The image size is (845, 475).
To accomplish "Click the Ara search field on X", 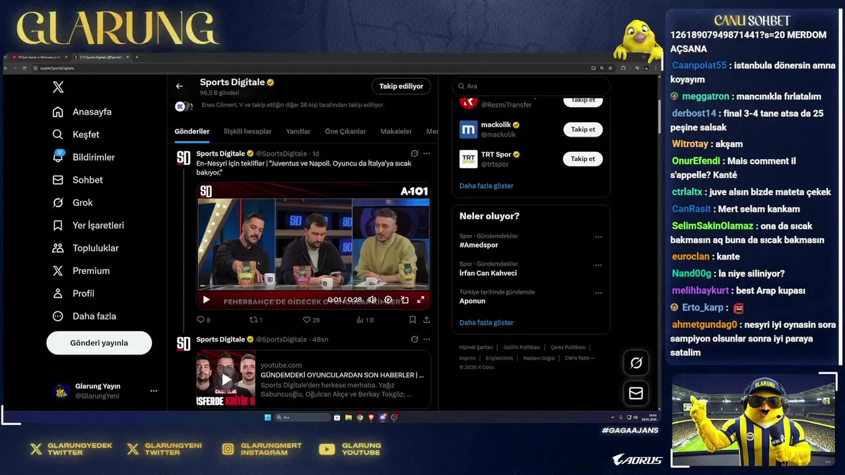I will [531, 86].
